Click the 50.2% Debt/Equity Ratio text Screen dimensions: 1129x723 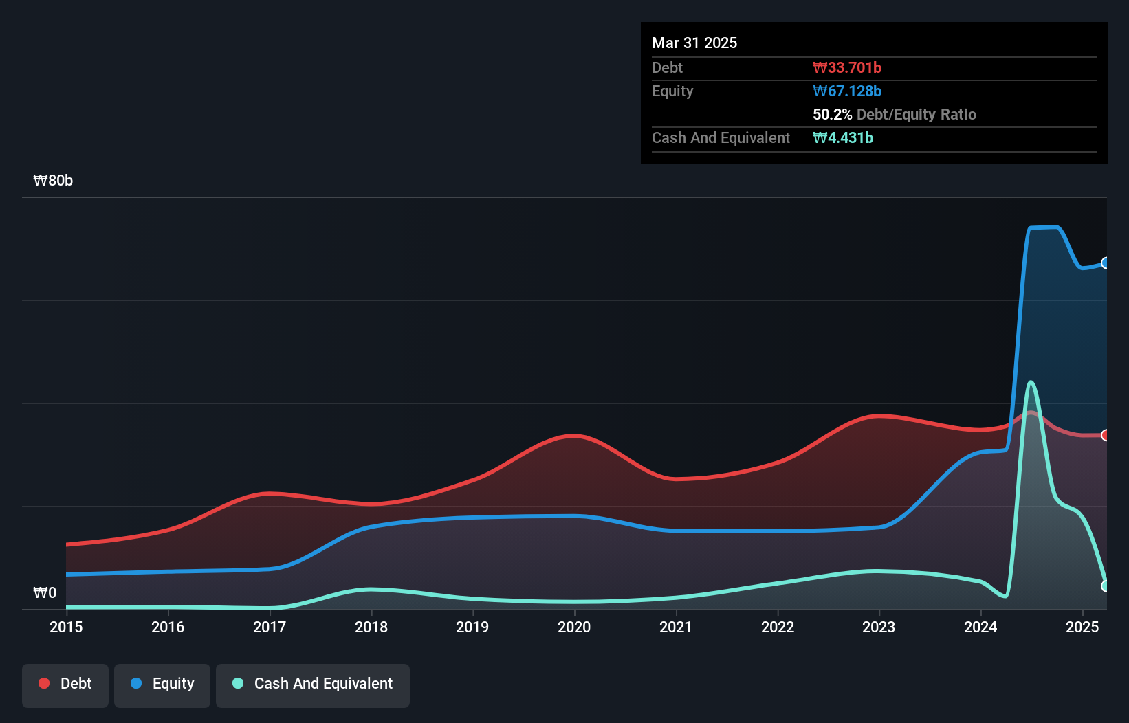(895, 114)
